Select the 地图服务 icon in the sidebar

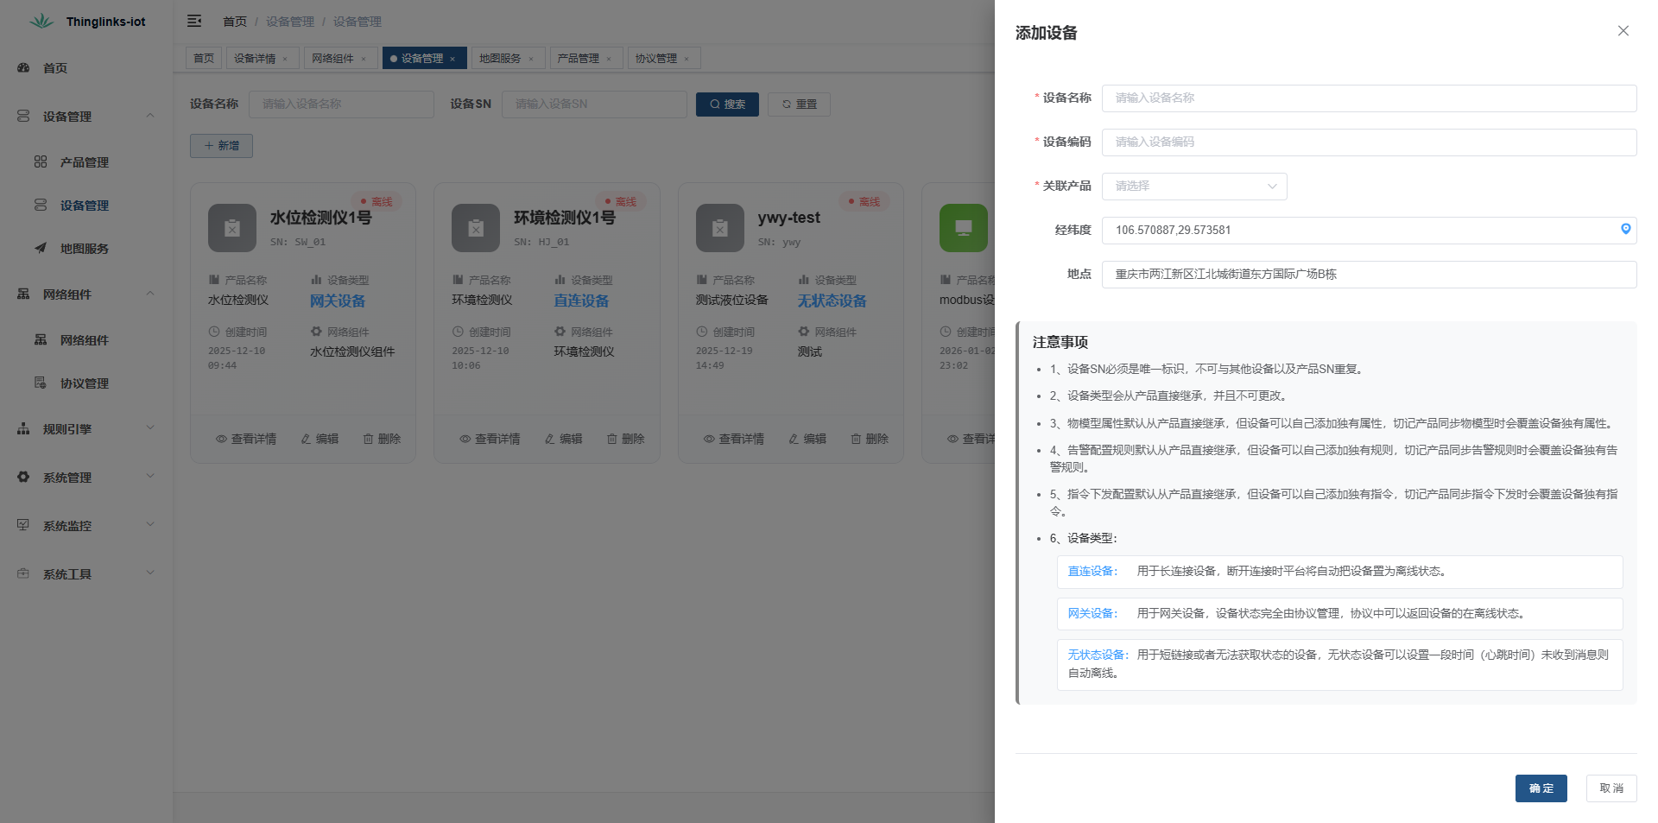[40, 249]
